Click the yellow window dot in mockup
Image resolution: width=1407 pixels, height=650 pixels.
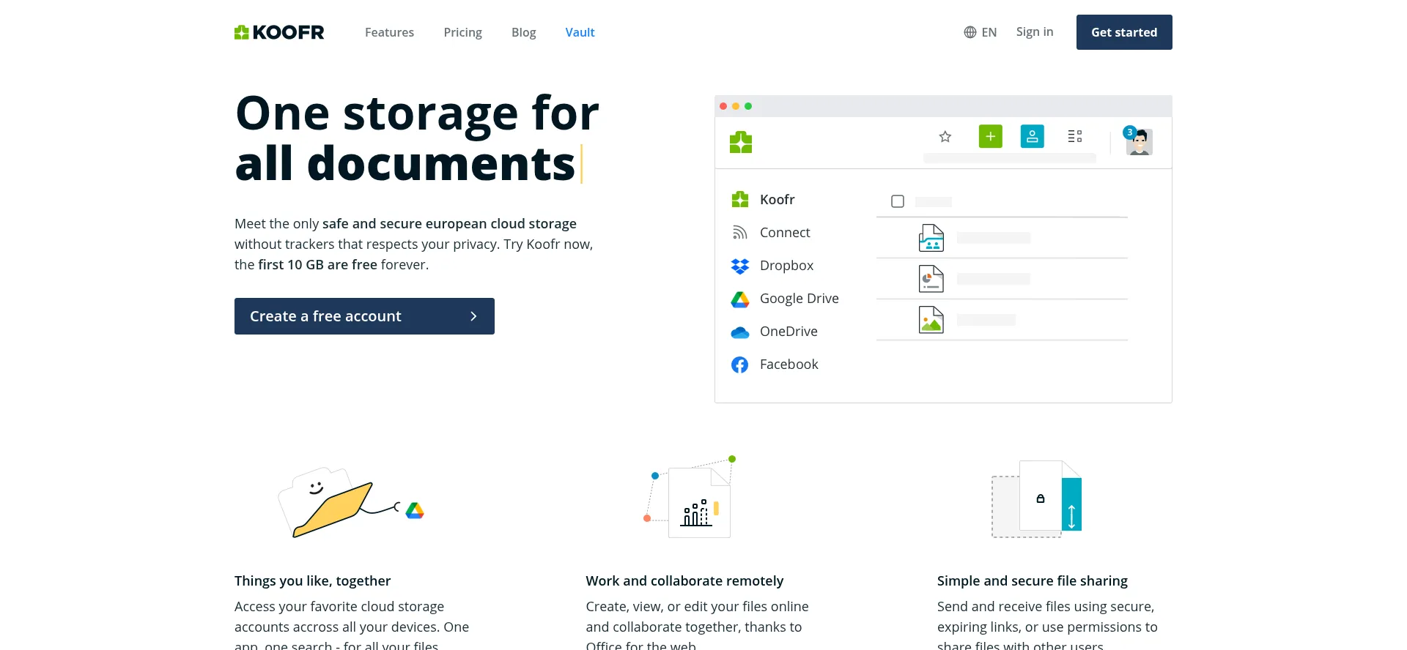point(736,106)
